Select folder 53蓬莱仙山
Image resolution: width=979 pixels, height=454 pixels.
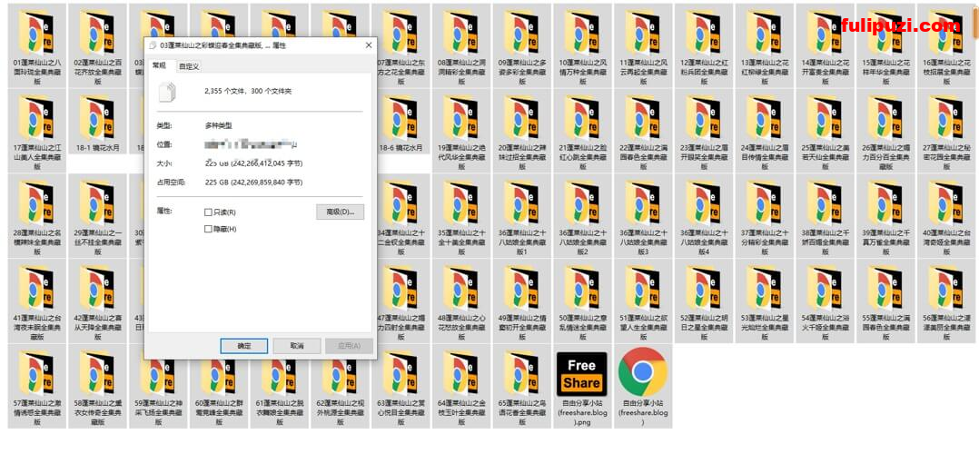click(x=764, y=301)
